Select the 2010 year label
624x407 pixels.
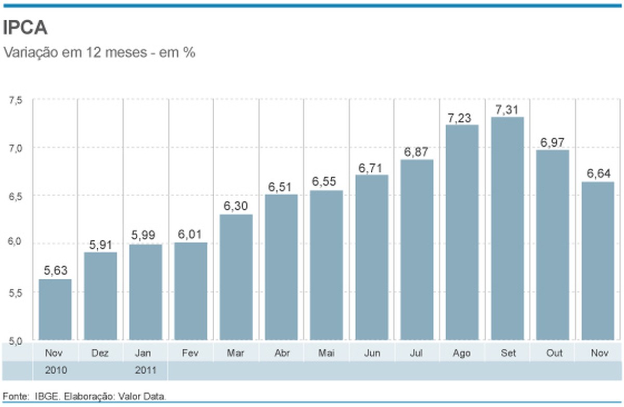57,371
